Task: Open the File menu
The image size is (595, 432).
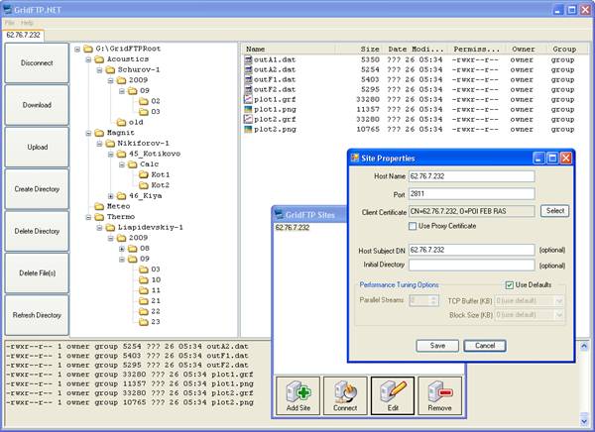Action: [10, 23]
